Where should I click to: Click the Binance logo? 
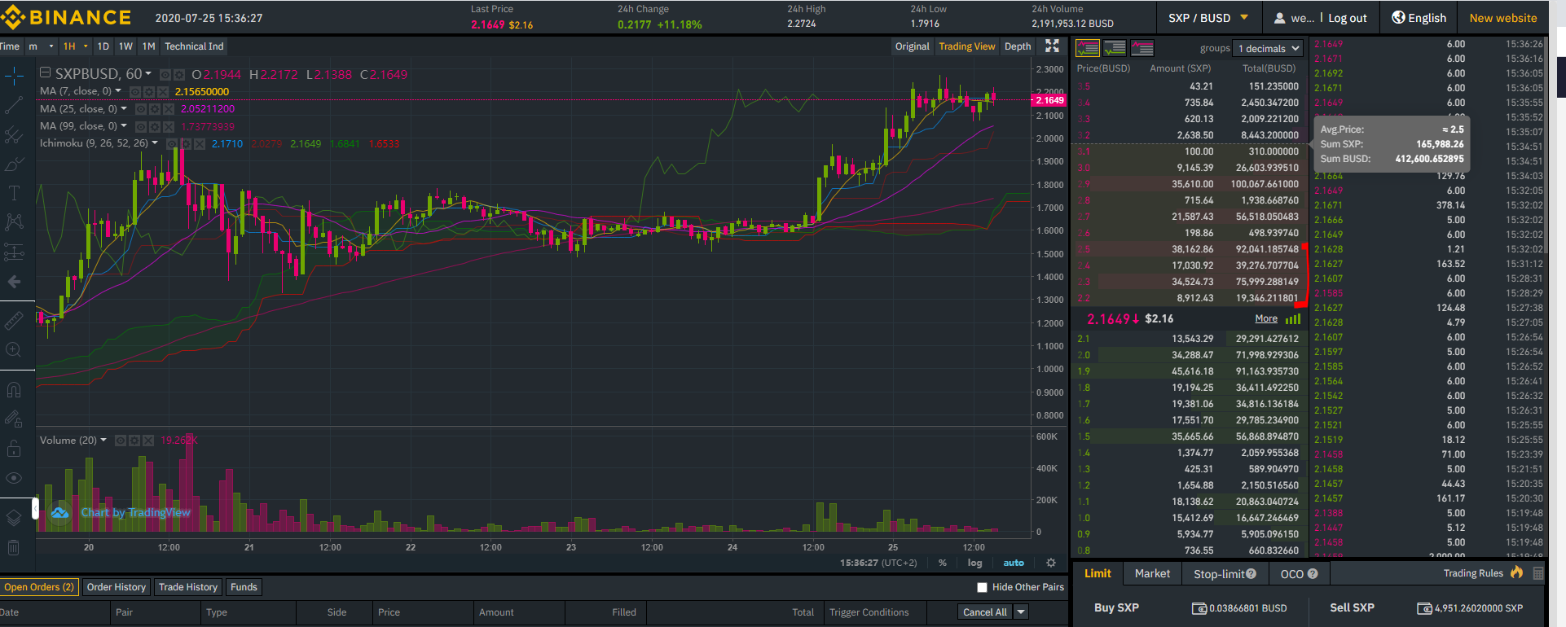point(65,17)
